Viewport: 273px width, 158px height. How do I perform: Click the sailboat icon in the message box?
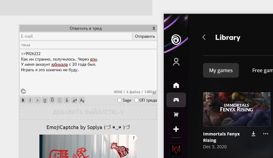tap(23, 91)
